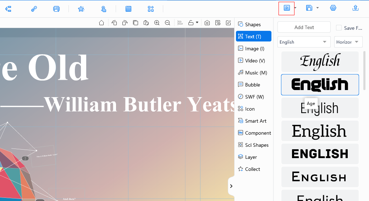Open the English language dropdown
369x201 pixels.
[304, 42]
